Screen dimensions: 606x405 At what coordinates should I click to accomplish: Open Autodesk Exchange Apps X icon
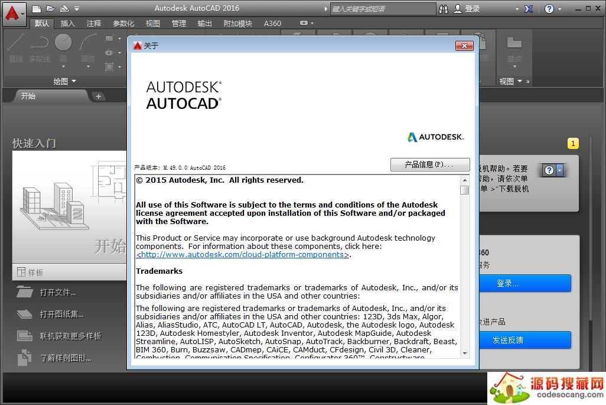tap(529, 9)
